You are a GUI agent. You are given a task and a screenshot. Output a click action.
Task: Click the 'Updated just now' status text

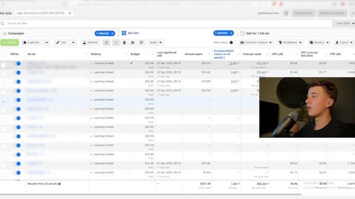(268, 13)
